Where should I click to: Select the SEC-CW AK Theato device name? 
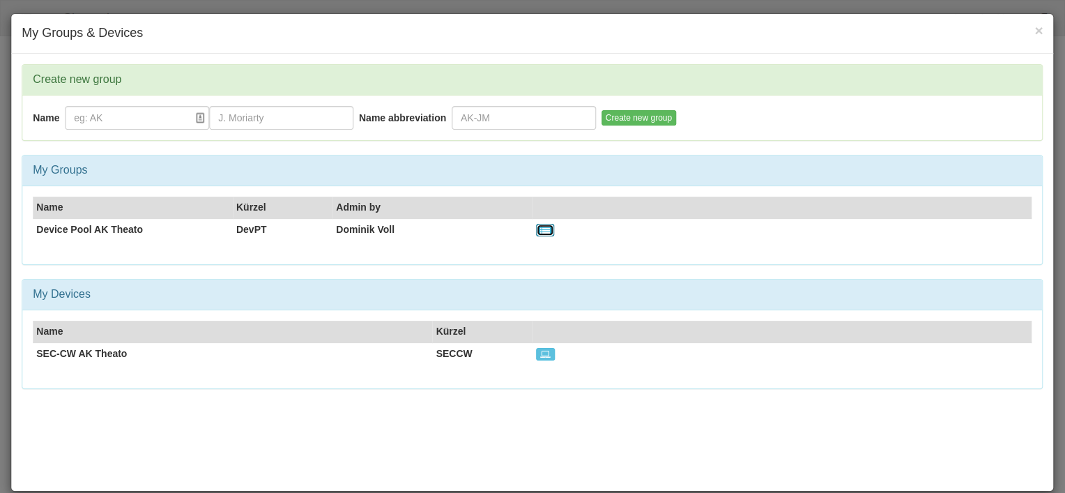82,354
